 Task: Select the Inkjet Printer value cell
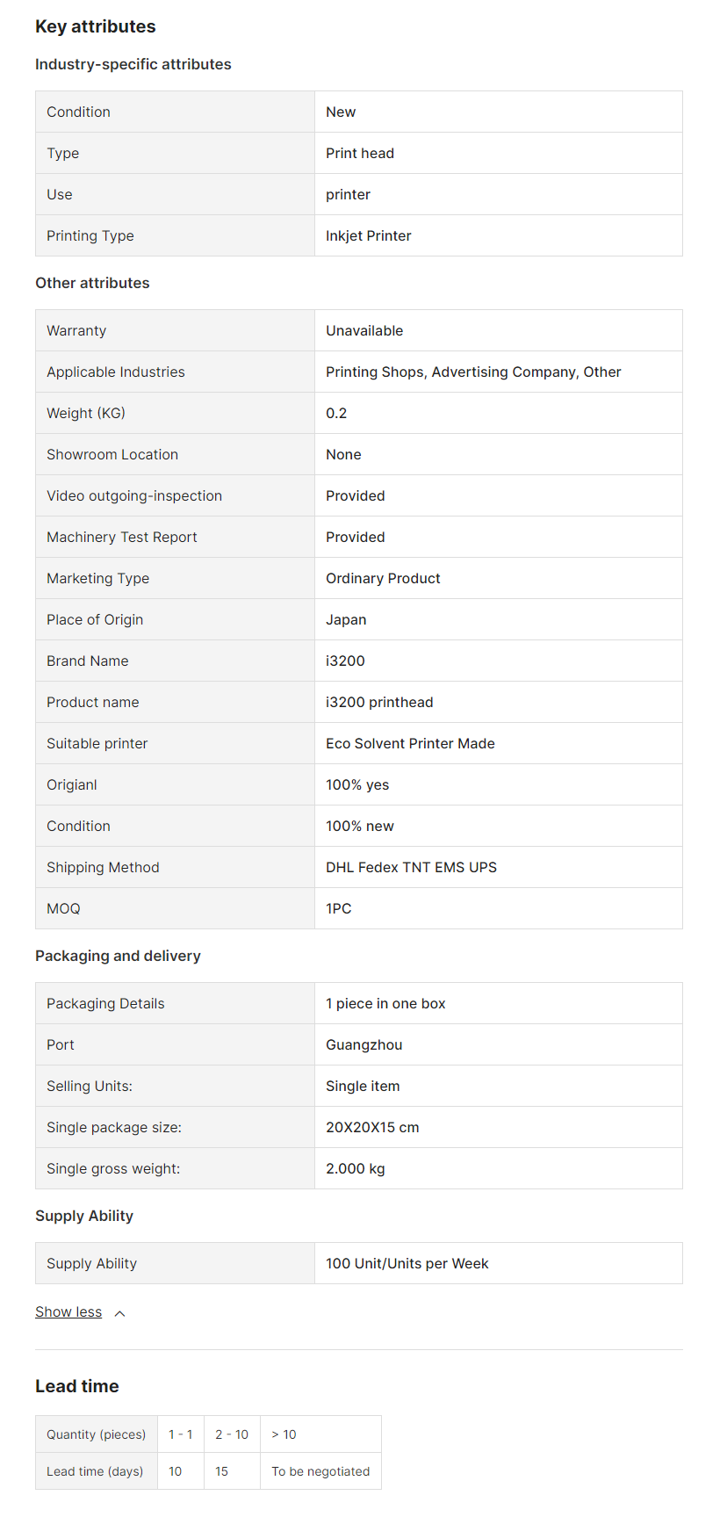(x=369, y=235)
